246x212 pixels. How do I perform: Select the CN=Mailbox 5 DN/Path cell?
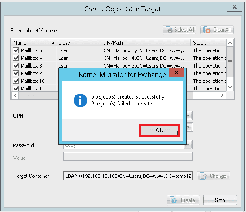click(x=145, y=50)
